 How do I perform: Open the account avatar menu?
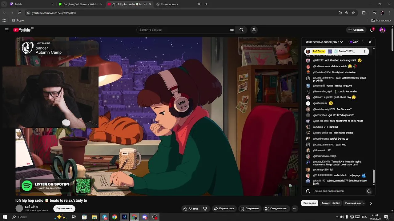(x=382, y=30)
